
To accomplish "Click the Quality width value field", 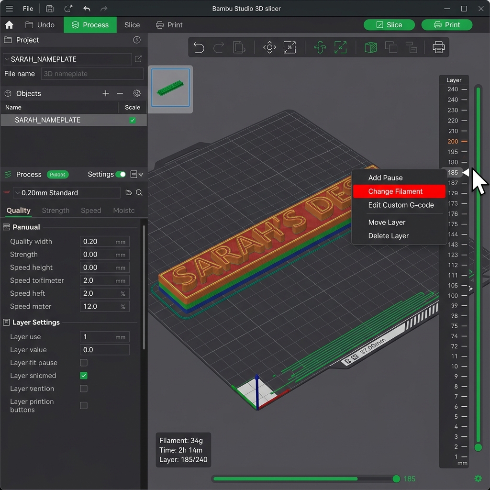I will coord(104,241).
